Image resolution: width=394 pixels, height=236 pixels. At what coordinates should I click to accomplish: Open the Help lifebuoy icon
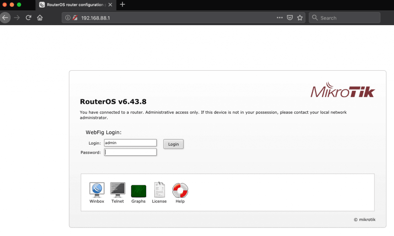tap(180, 190)
